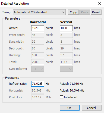Click horizontal Sync width field
Screen dimensions: 104x113
[38, 42]
